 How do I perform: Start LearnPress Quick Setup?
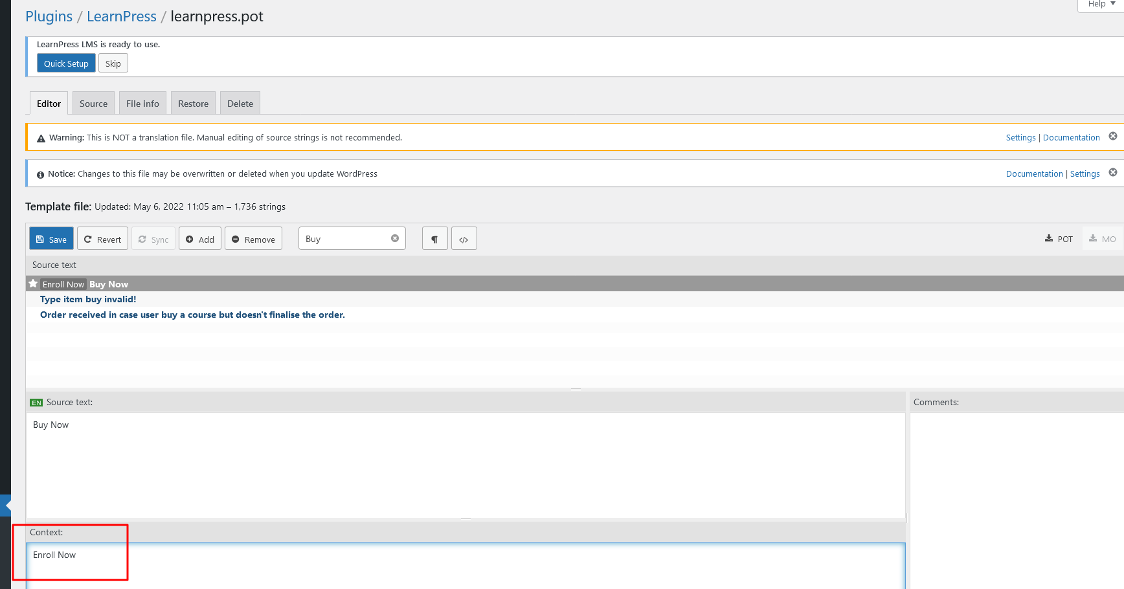click(66, 63)
